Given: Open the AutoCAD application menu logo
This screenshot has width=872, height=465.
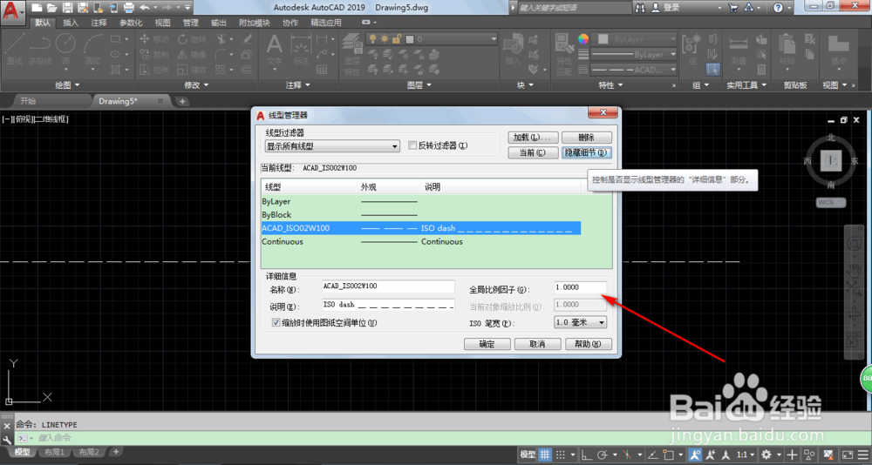Looking at the screenshot, I should pos(13,12).
